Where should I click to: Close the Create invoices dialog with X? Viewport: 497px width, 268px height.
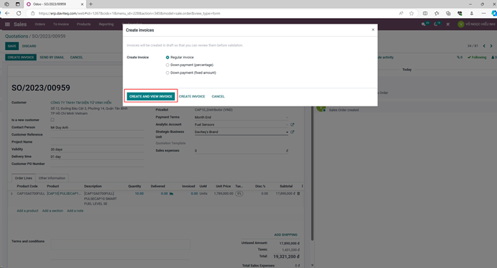[x=373, y=29]
